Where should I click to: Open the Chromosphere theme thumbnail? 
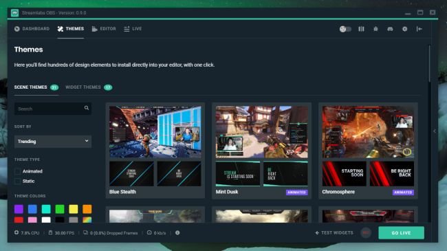click(368, 132)
